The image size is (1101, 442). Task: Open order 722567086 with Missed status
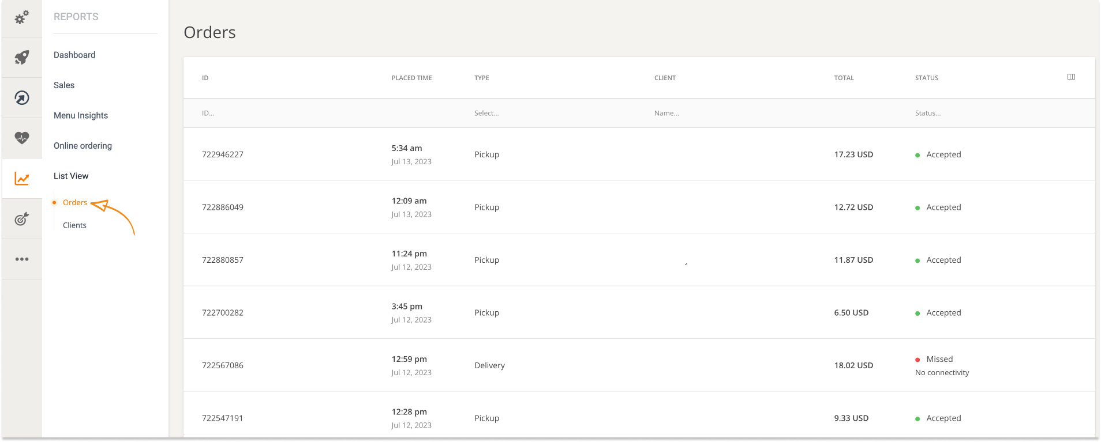[639, 365]
